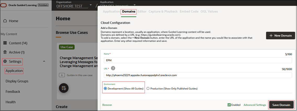Switch to the OGL Values tab
Image resolution: width=297 pixels, height=111 pixels.
pos(209,11)
